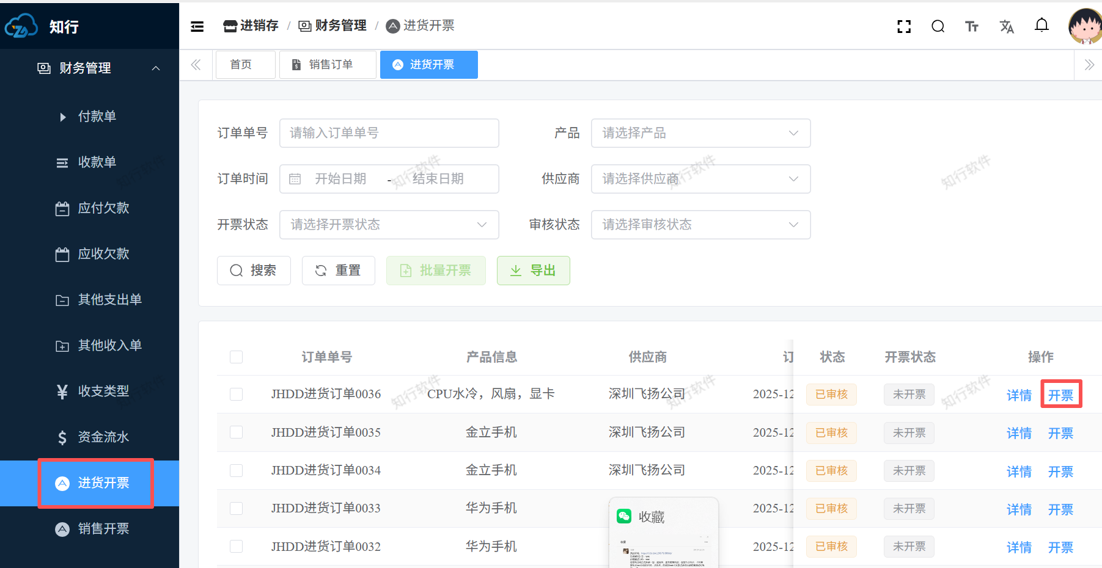The image size is (1102, 568).
Task: Check the box for order JHDD进货订单0036
Action: pos(236,395)
